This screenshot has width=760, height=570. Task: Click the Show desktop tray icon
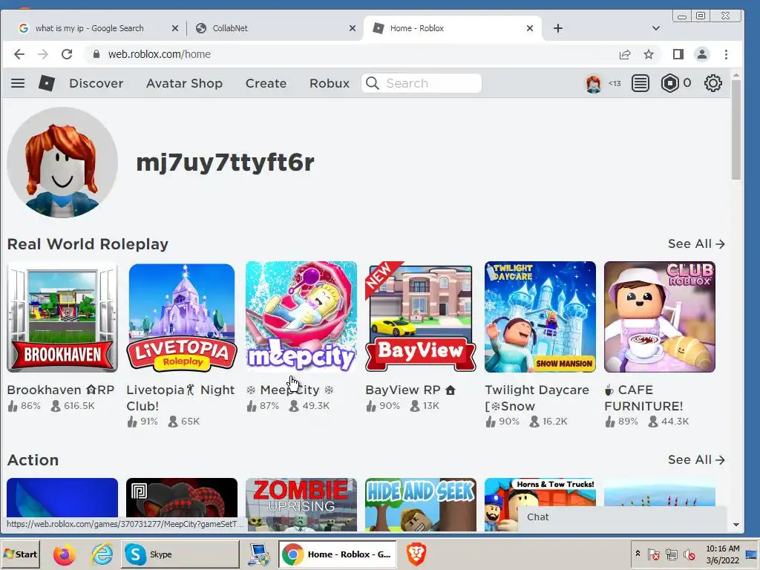752,554
